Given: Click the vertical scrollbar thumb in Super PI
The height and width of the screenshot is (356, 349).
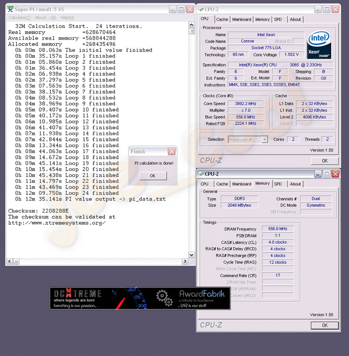Looking at the screenshot, I should (x=192, y=31).
